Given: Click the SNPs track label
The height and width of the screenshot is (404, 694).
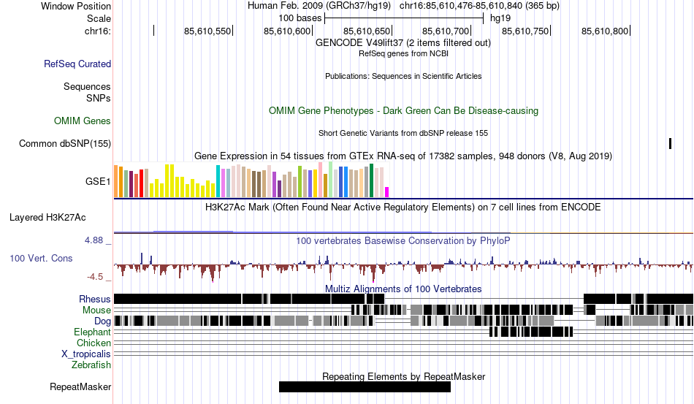Looking at the screenshot, I should point(99,98).
